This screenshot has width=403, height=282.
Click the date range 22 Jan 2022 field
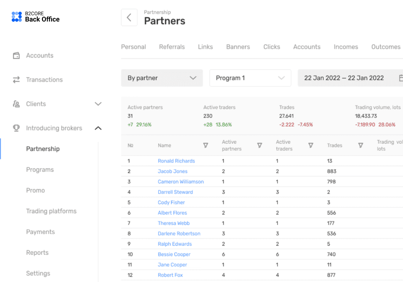tap(350, 78)
